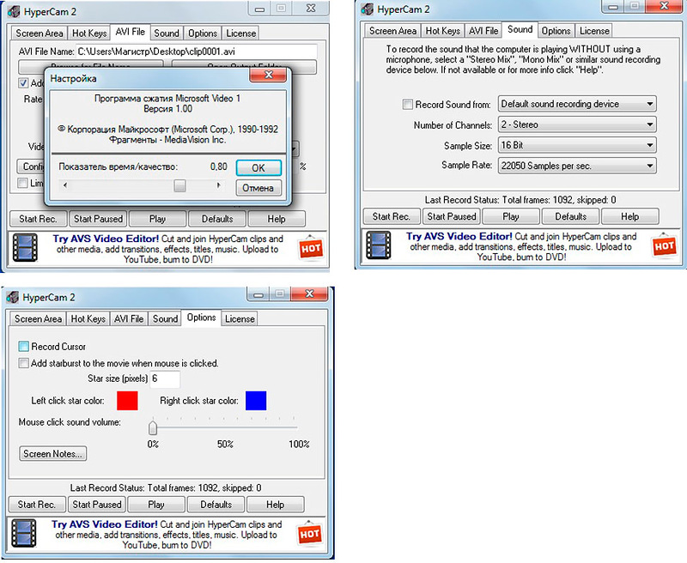Click "Try AVS Video Editor!" link in Record Cursor window
The image size is (687, 563).
coord(105,524)
